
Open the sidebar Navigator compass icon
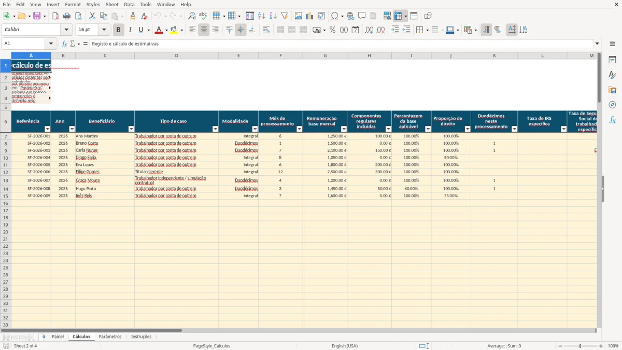tap(612, 105)
